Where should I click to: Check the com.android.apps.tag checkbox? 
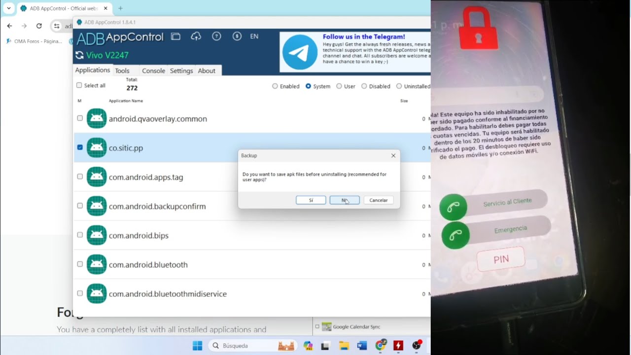(x=80, y=177)
